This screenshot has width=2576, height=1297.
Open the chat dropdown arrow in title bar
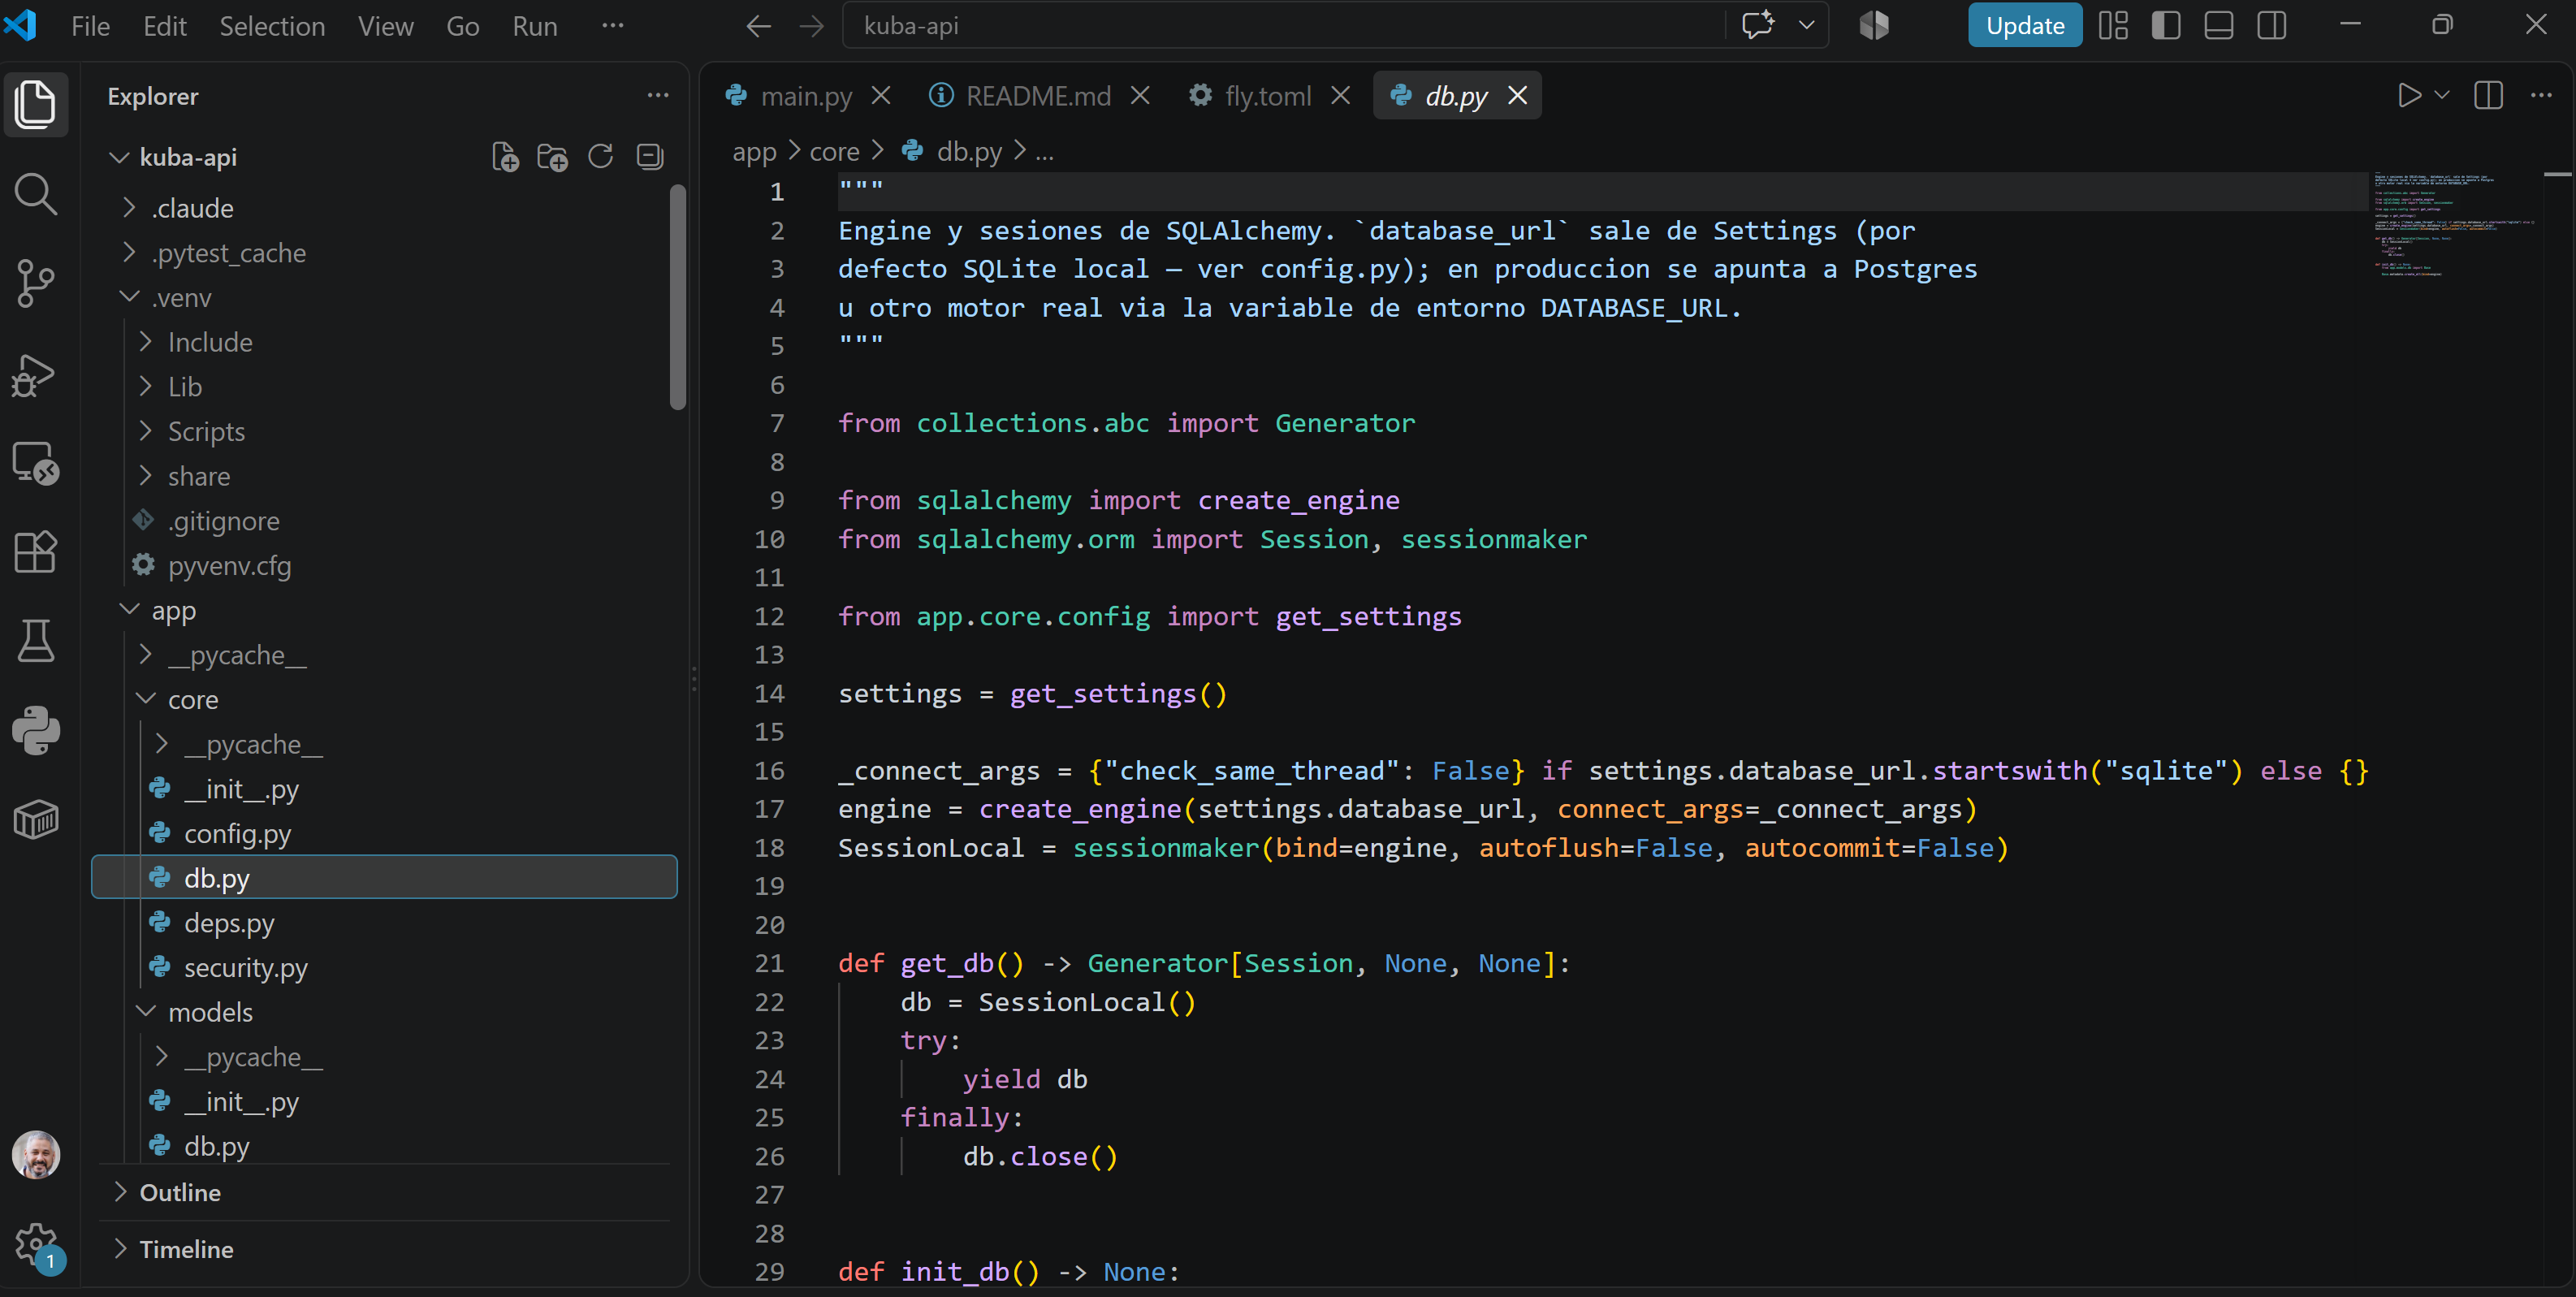pyautogui.click(x=1806, y=25)
